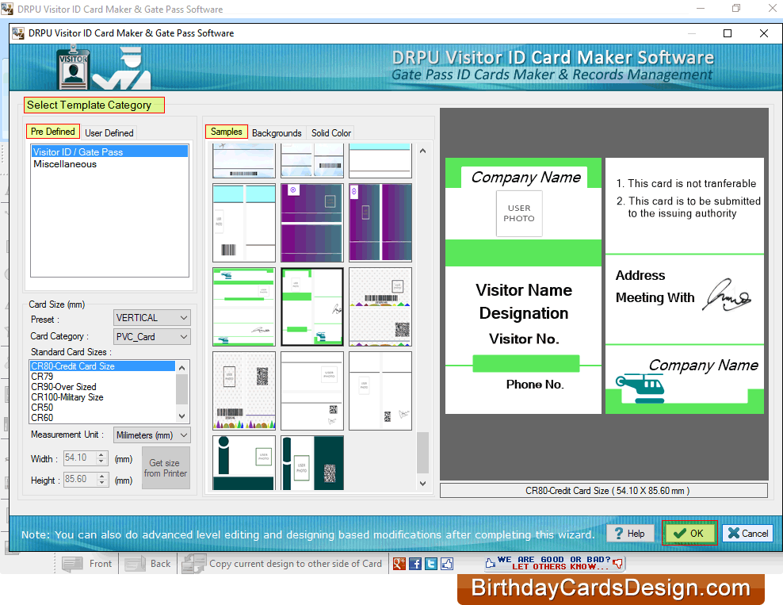783x605 pixels.
Task: Select the purple gradient horizontal-split template
Action: click(312, 222)
